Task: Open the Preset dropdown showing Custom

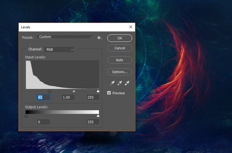Action: click(66, 37)
